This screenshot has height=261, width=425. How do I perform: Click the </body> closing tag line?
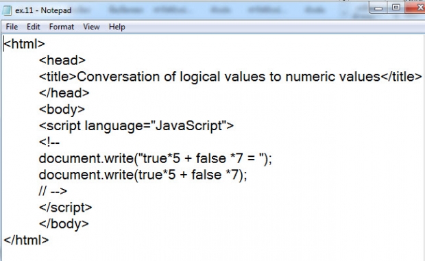coord(64,224)
